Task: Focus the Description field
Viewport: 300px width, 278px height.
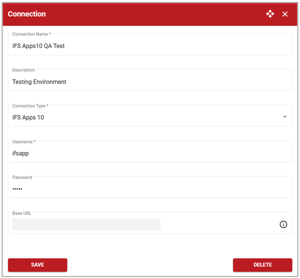Action: pos(150,80)
